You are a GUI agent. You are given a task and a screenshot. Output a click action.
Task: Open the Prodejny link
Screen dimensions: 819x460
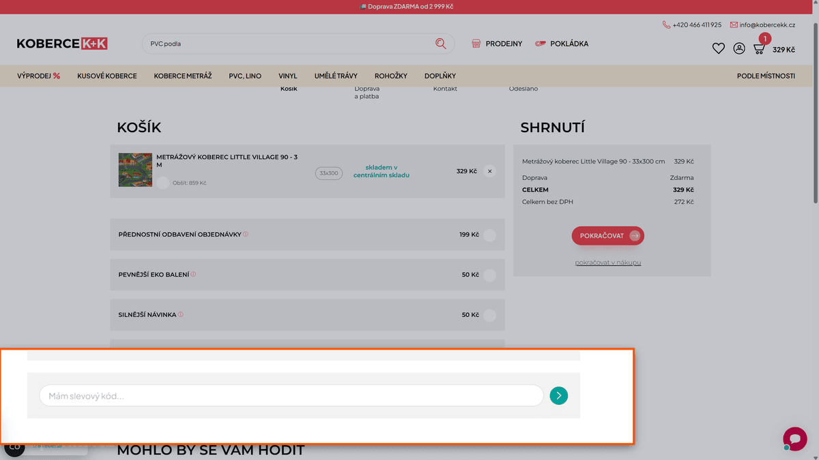point(504,44)
